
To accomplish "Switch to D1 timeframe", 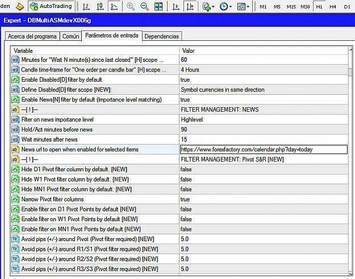I will (x=347, y=7).
